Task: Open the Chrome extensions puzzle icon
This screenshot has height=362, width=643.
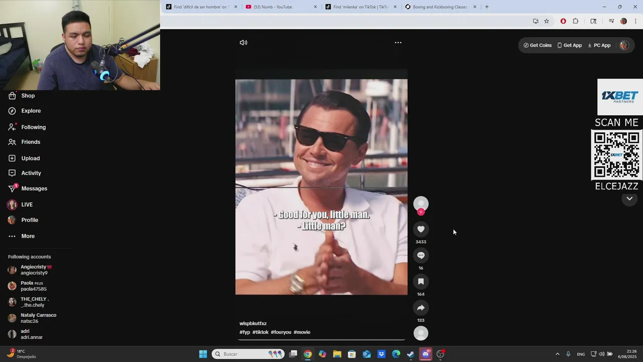Action: (576, 21)
